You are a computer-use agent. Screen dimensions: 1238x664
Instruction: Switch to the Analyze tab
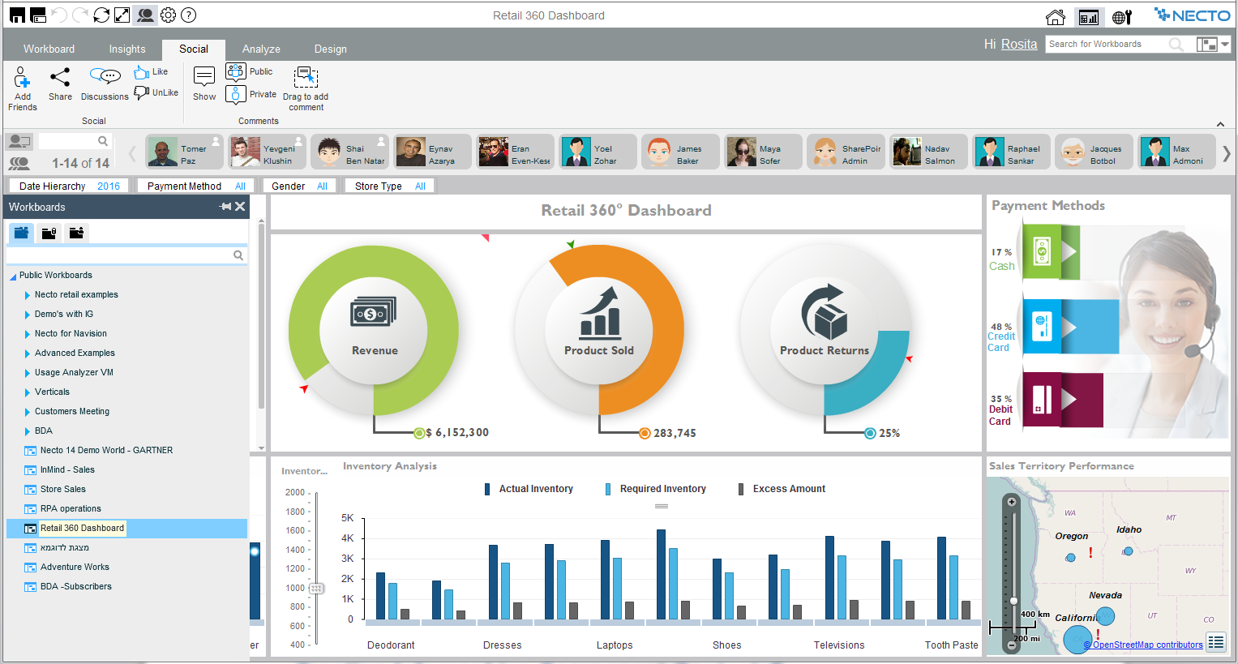[x=261, y=49]
